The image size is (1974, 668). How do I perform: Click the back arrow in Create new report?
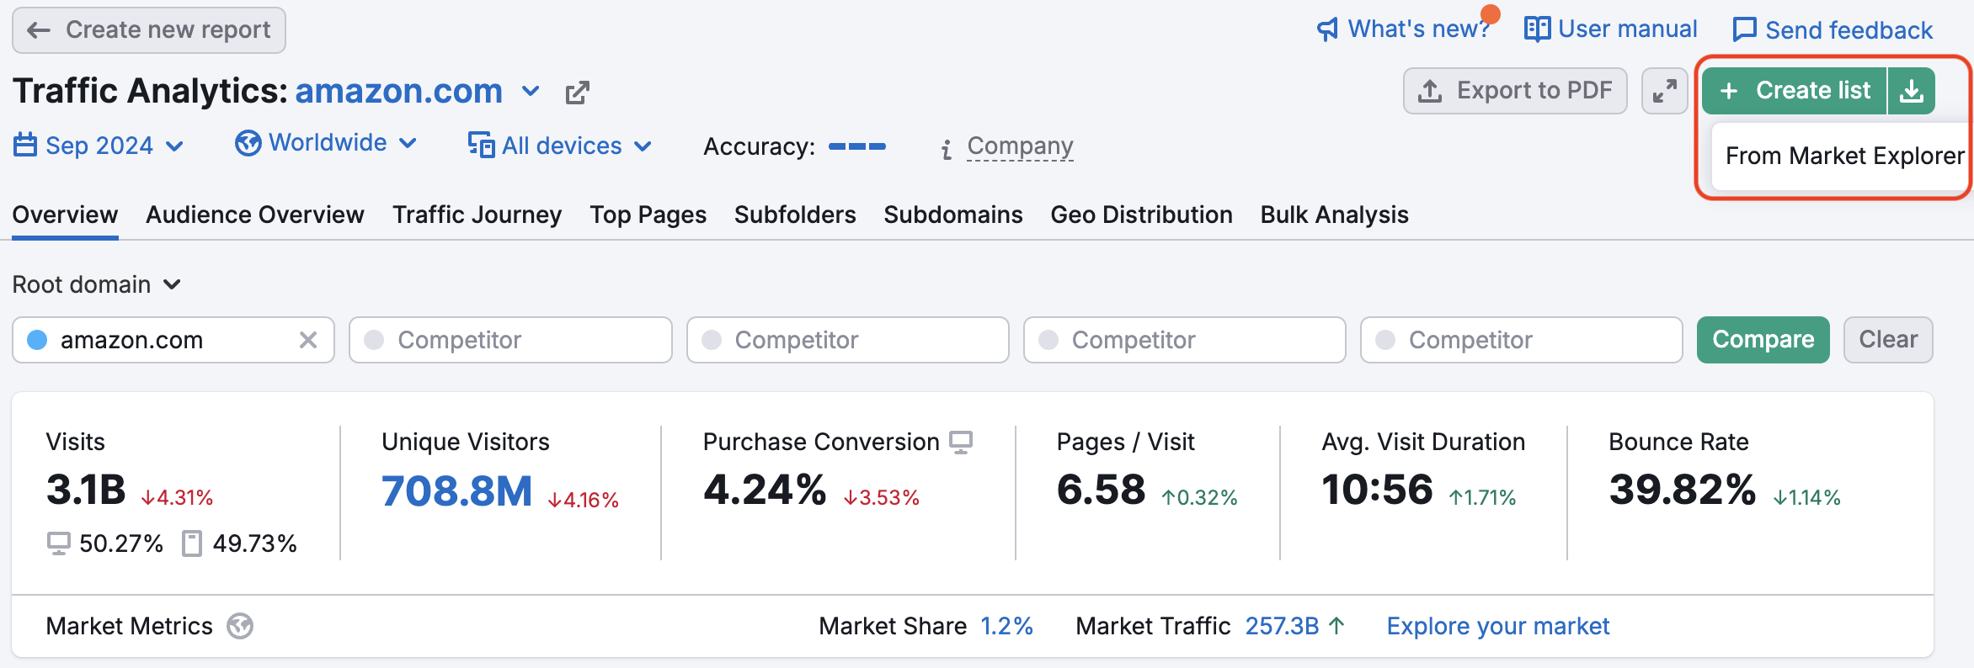tap(39, 30)
